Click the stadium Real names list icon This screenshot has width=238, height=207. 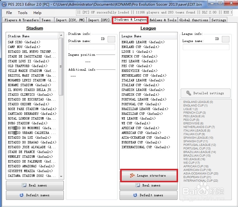(x=24, y=185)
